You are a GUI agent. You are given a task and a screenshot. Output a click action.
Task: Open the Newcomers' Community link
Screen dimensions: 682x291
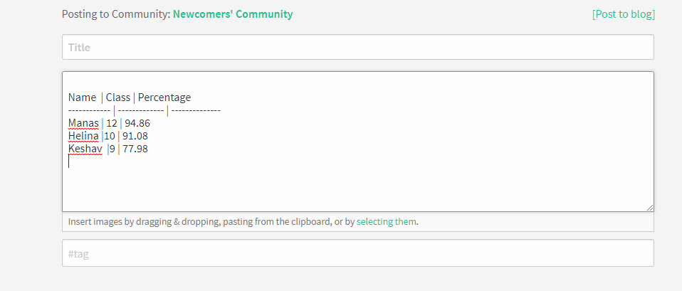coord(232,14)
